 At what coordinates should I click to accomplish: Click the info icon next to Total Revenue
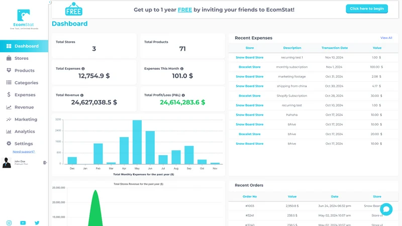click(x=82, y=95)
